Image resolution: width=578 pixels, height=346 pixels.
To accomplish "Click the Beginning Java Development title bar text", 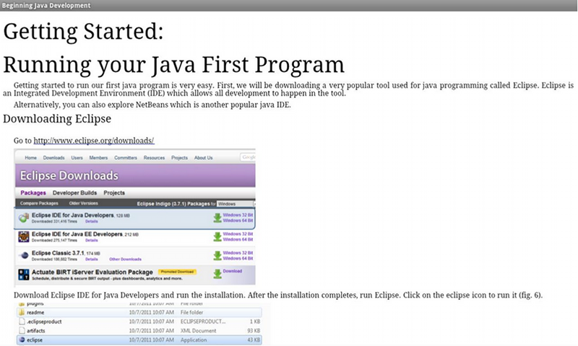I will click(x=46, y=6).
